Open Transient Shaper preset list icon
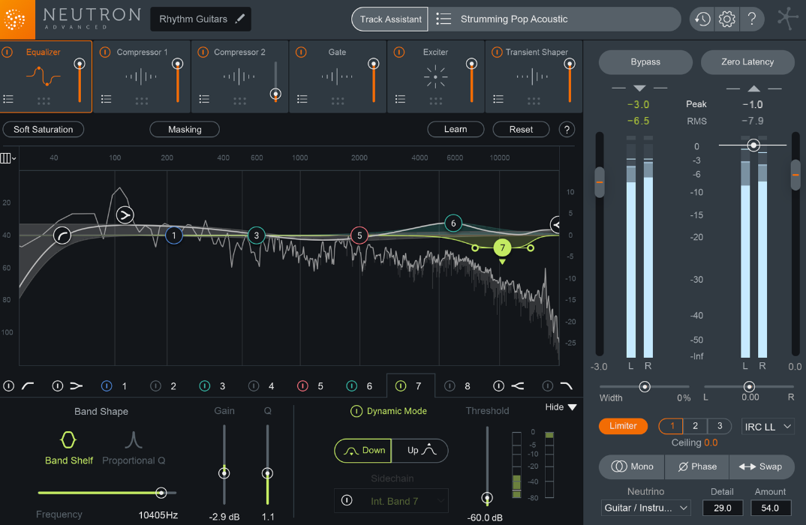Image resolution: width=806 pixels, height=525 pixels. (498, 99)
